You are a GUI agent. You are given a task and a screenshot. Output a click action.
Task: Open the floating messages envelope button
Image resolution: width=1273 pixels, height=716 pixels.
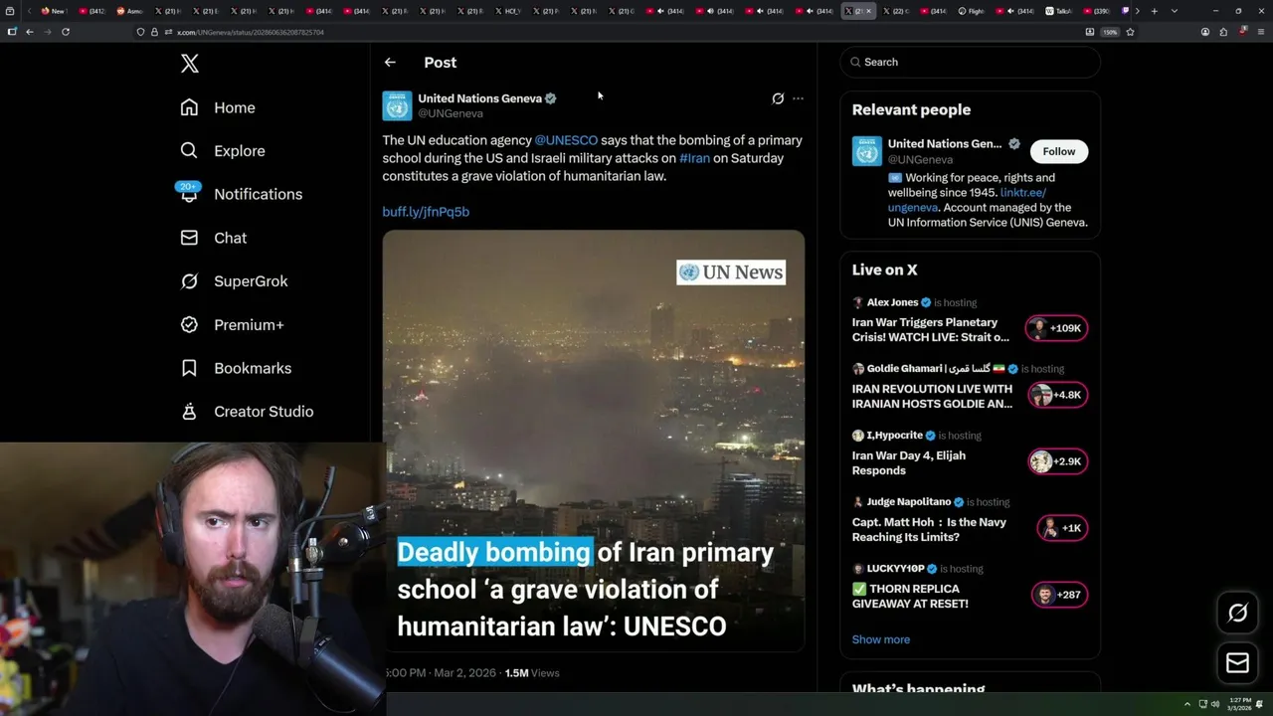(x=1237, y=663)
